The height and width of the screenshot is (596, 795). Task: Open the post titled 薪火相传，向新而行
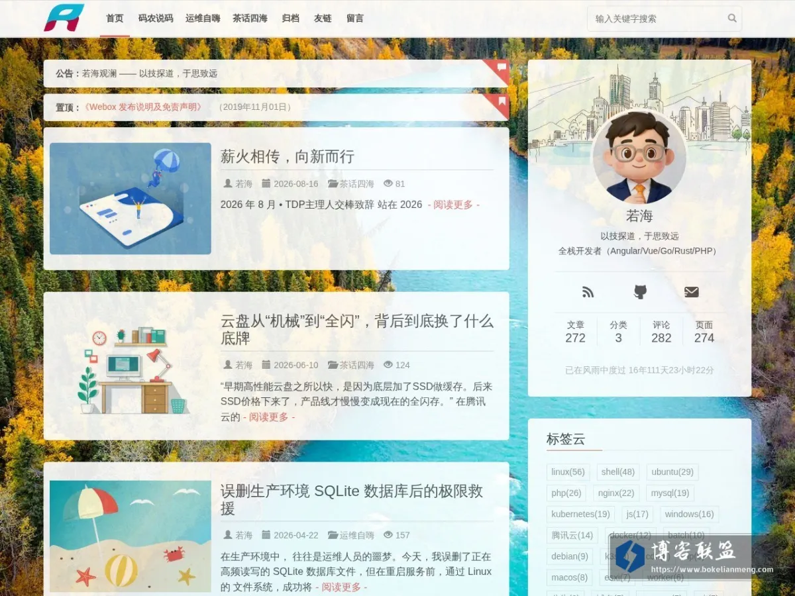pos(288,157)
